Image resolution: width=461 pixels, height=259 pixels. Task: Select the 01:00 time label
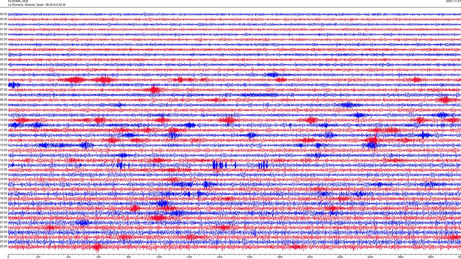3,24
